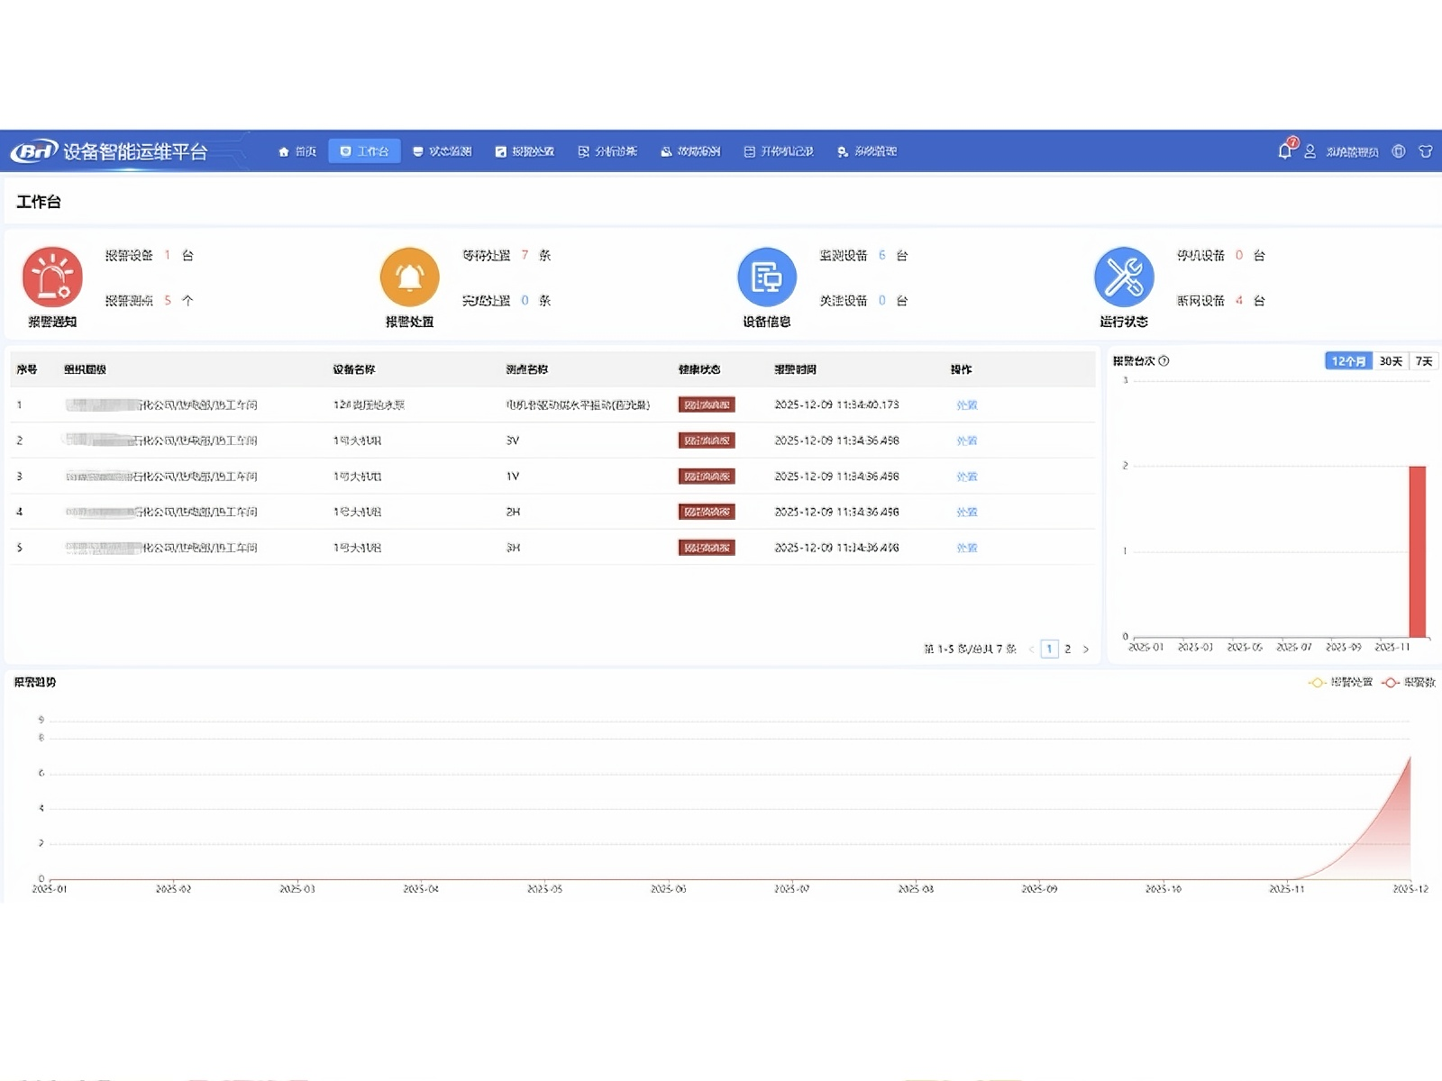Click the round icon left of the theme icon
1442x1081 pixels.
[1399, 151]
